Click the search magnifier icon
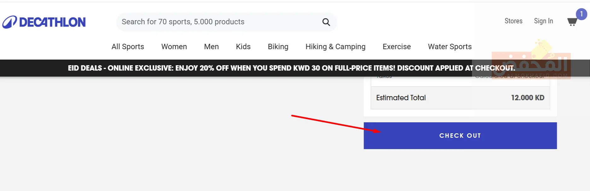 326,22
